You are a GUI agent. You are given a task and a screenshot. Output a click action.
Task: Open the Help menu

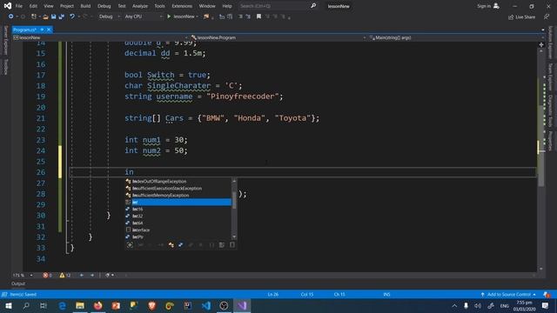click(227, 6)
